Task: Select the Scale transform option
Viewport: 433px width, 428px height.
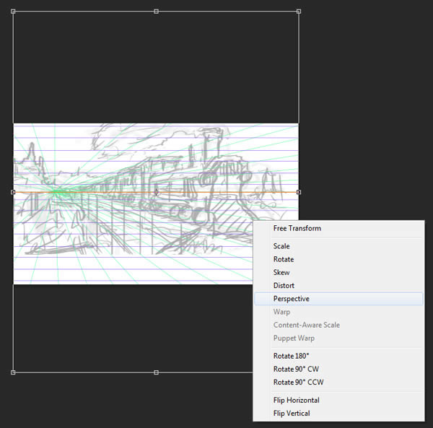Action: click(x=338, y=246)
